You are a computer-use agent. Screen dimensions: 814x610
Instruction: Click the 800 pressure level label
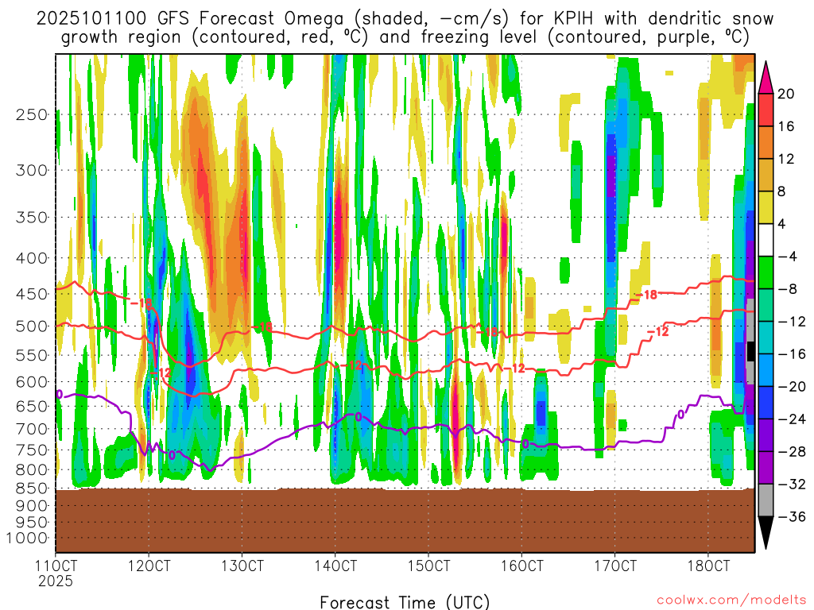point(32,470)
